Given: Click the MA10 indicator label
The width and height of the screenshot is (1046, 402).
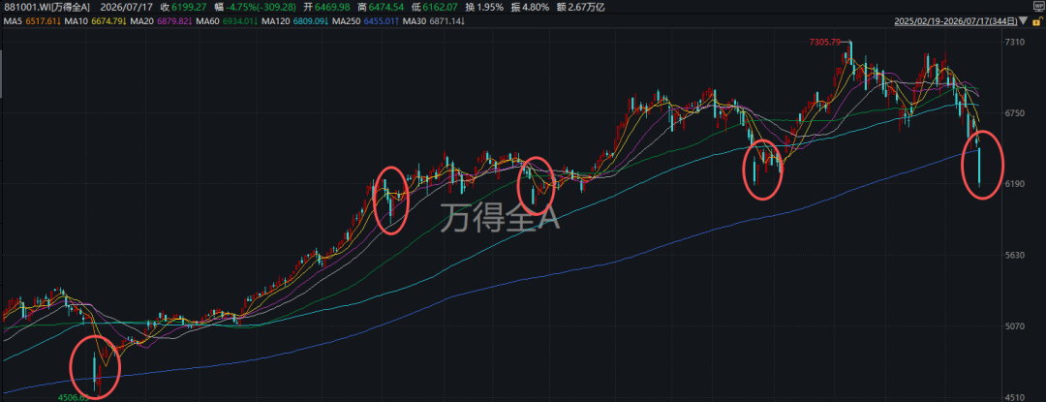Looking at the screenshot, I should tap(78, 22).
